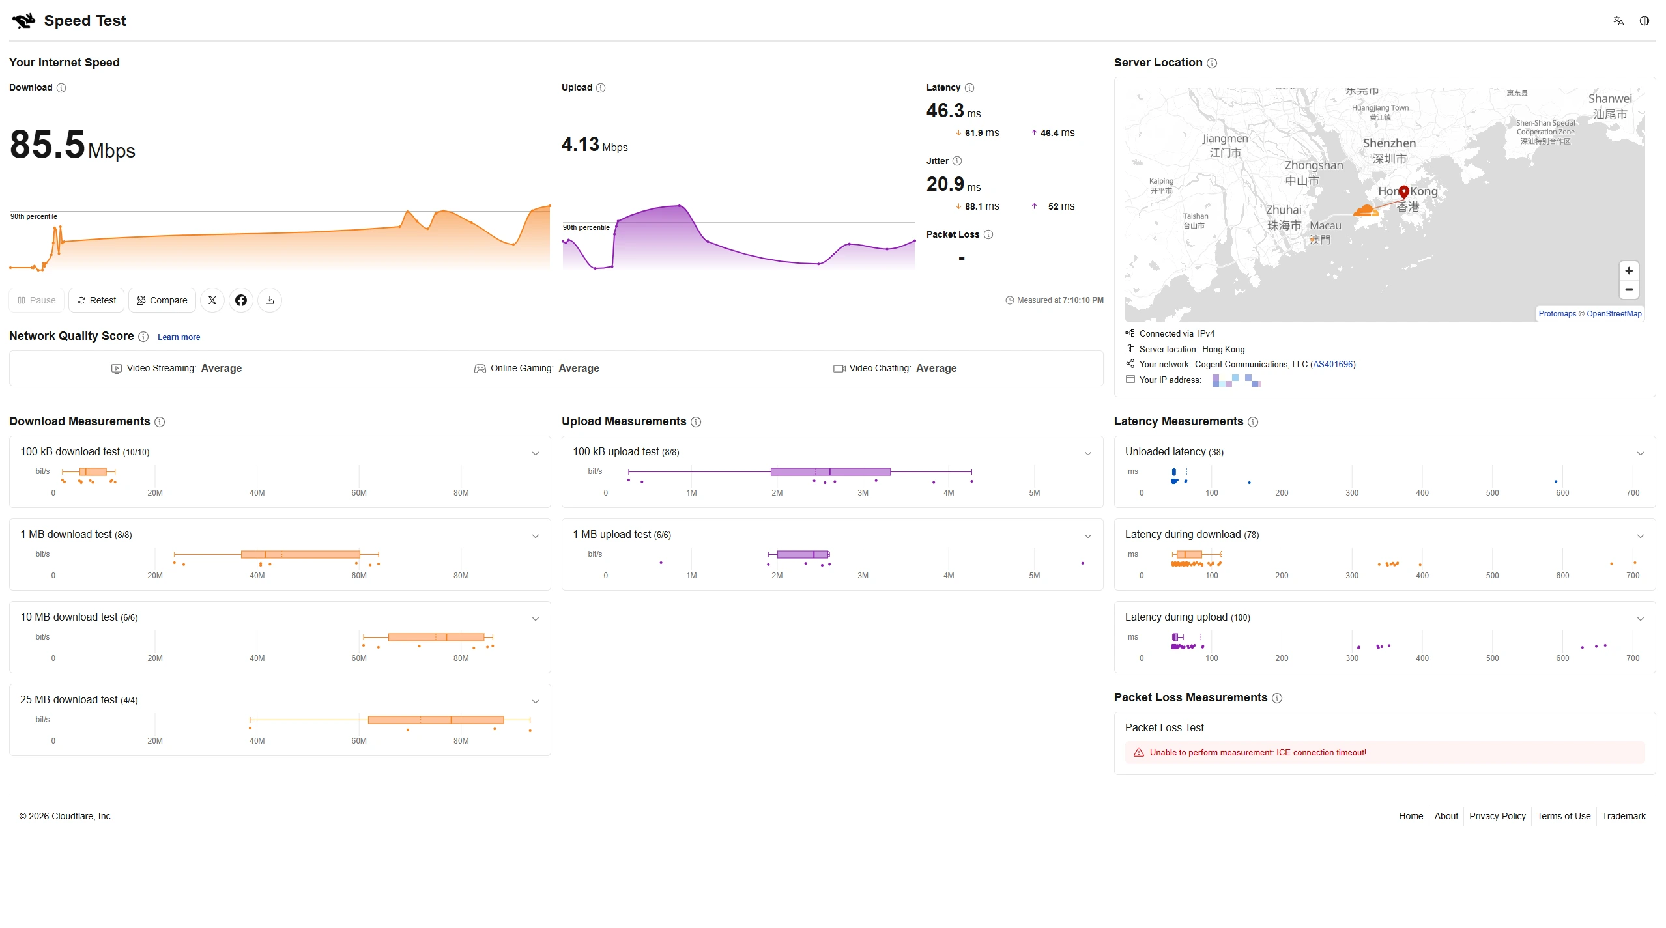
Task: Click the Upload info icon
Action: click(601, 88)
